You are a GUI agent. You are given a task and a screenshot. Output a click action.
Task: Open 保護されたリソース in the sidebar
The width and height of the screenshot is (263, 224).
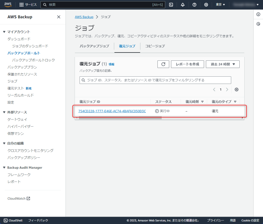(22, 74)
